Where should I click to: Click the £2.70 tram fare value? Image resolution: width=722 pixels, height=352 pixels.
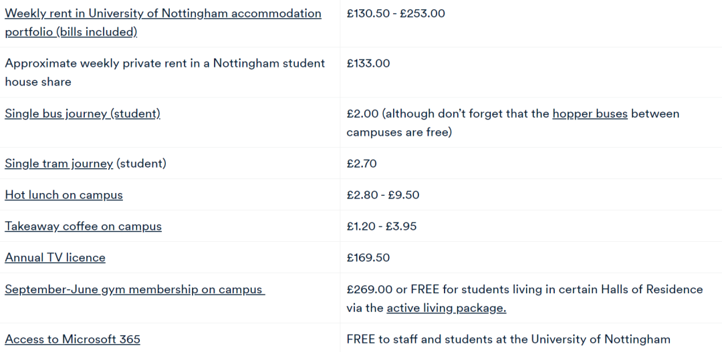pos(362,164)
